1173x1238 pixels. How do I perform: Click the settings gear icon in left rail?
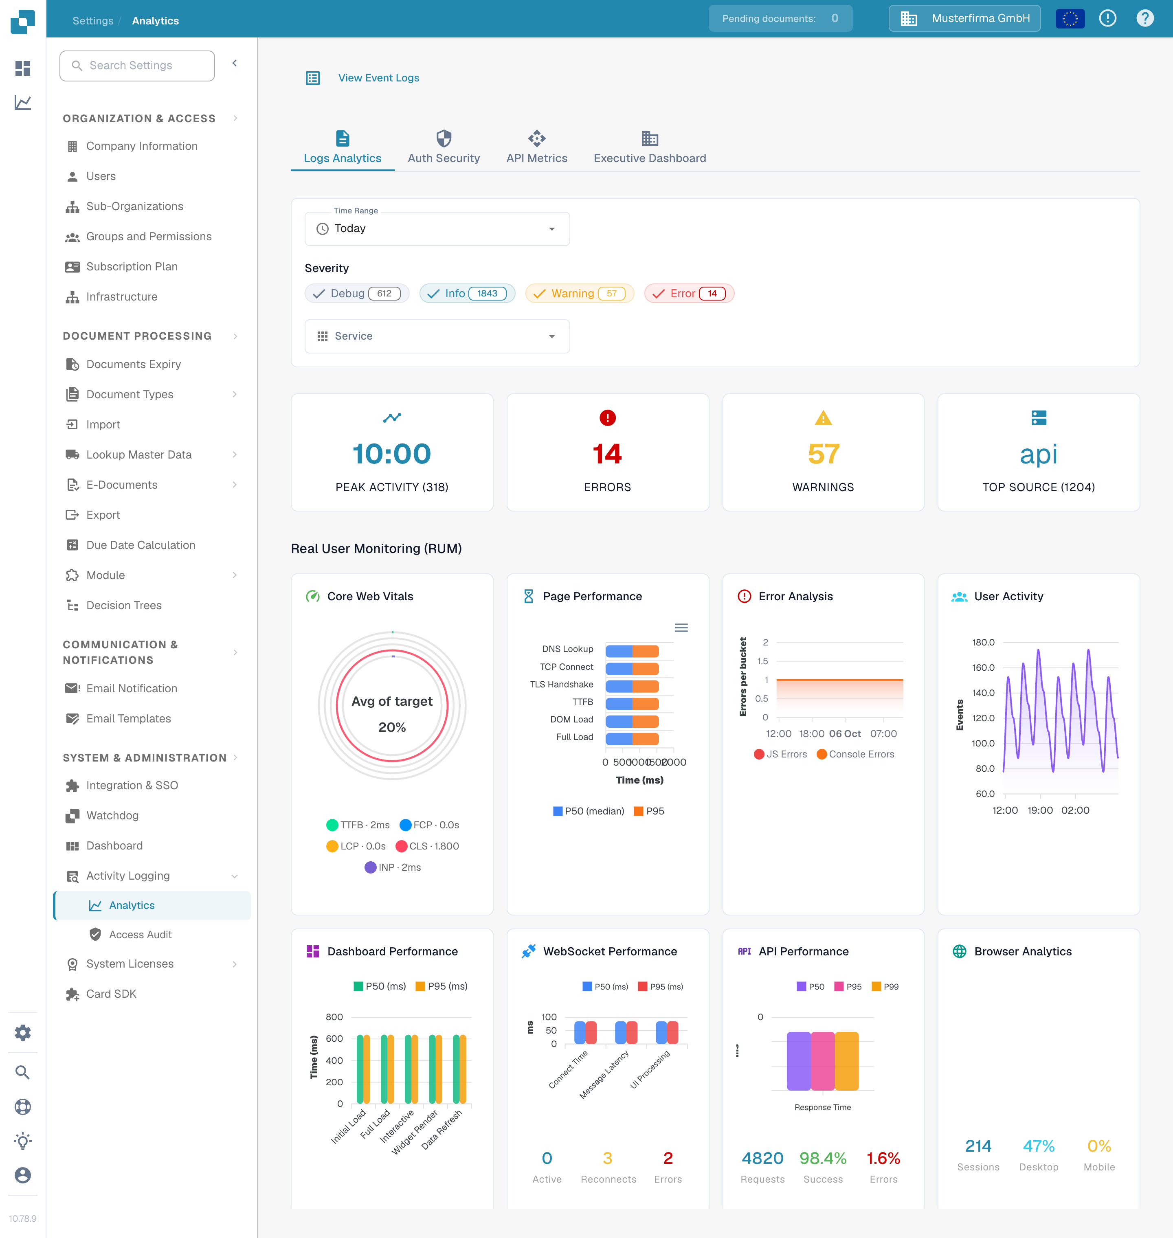coord(22,1032)
